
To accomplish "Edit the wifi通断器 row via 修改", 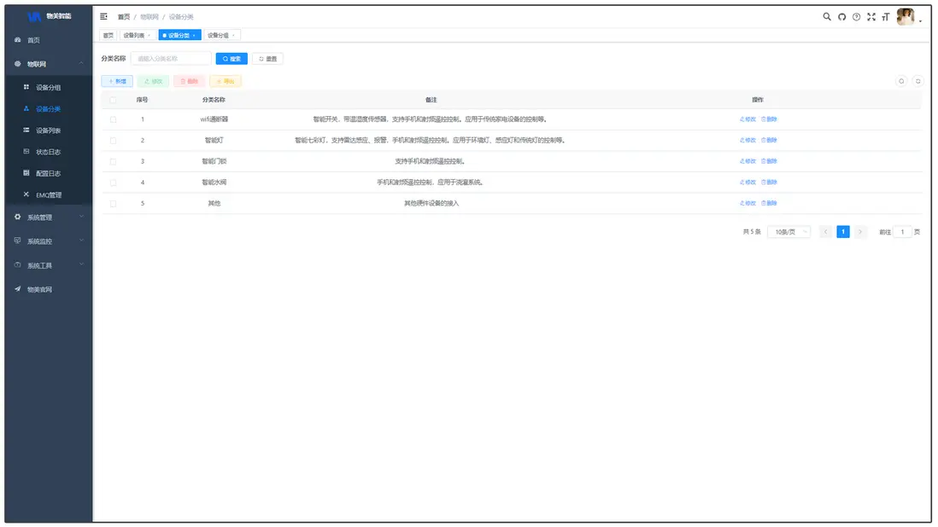I will coord(747,119).
